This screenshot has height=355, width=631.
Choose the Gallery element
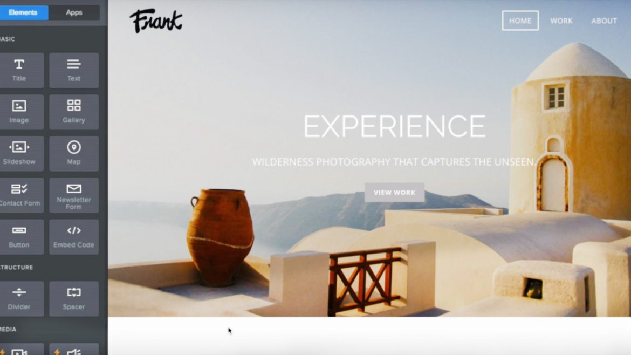(74, 112)
